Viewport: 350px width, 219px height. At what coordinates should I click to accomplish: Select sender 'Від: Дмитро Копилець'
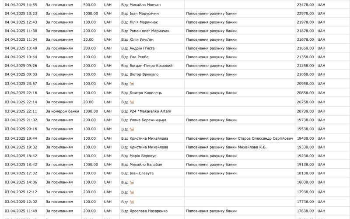(x=141, y=93)
